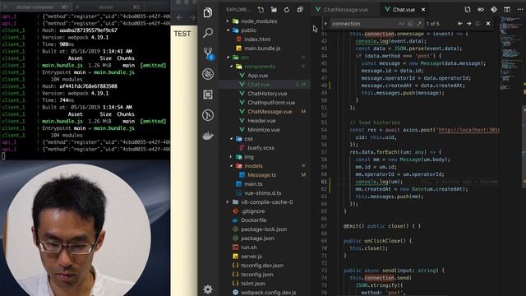Collapse the public folder

click(x=228, y=30)
